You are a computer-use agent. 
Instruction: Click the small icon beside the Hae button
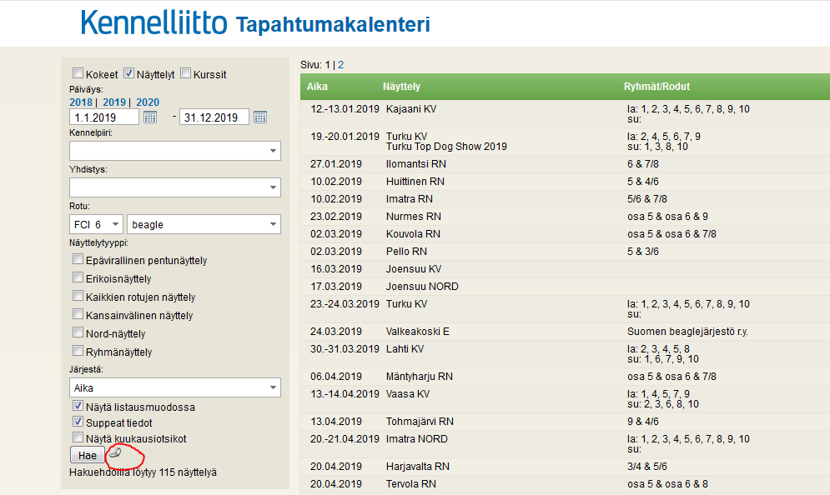coord(115,452)
